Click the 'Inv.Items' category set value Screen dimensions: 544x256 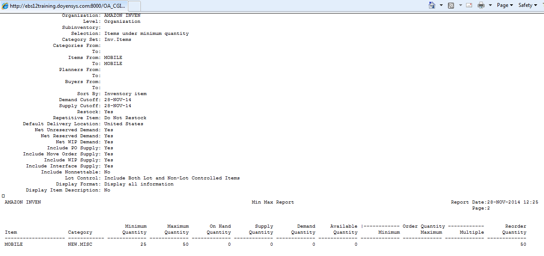tap(118, 40)
